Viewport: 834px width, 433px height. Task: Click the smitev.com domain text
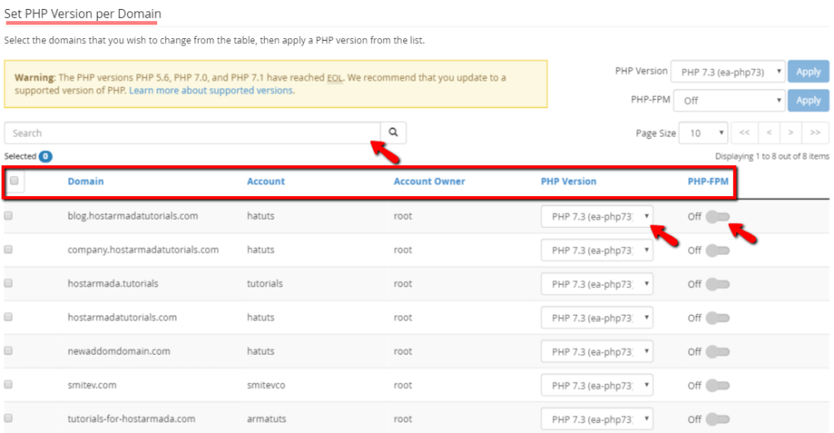(91, 385)
